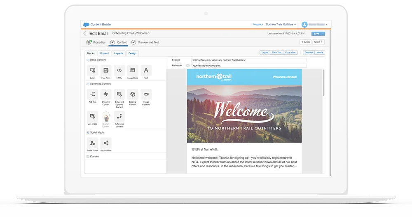Click the BACK button
412x217 pixels.
click(x=306, y=42)
